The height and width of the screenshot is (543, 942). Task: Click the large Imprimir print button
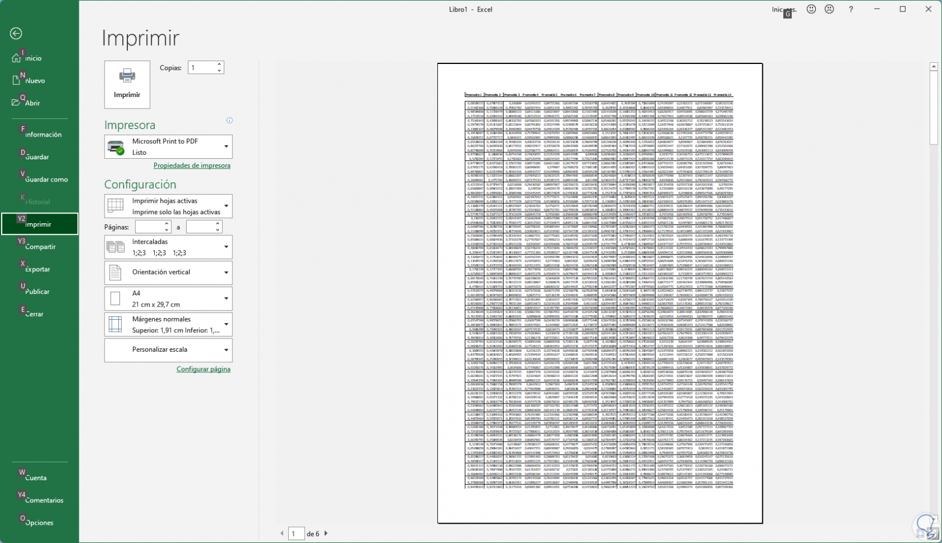pyautogui.click(x=127, y=85)
